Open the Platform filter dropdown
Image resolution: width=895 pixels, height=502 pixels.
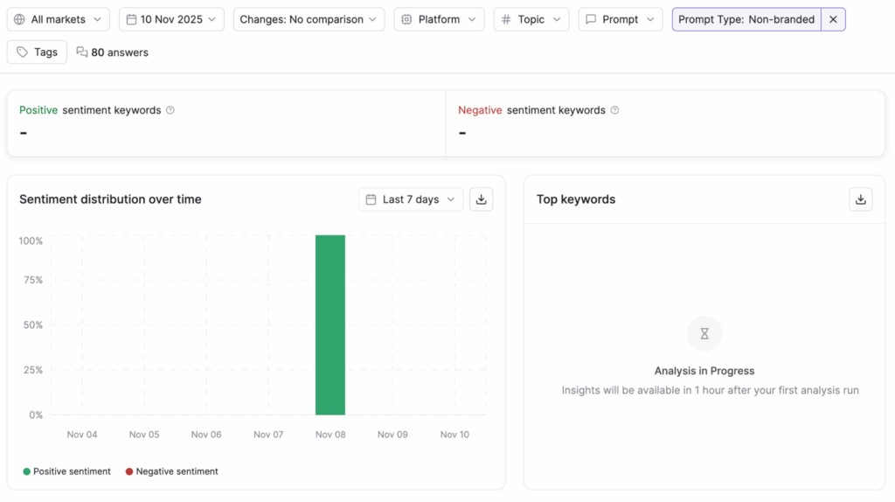coord(439,19)
